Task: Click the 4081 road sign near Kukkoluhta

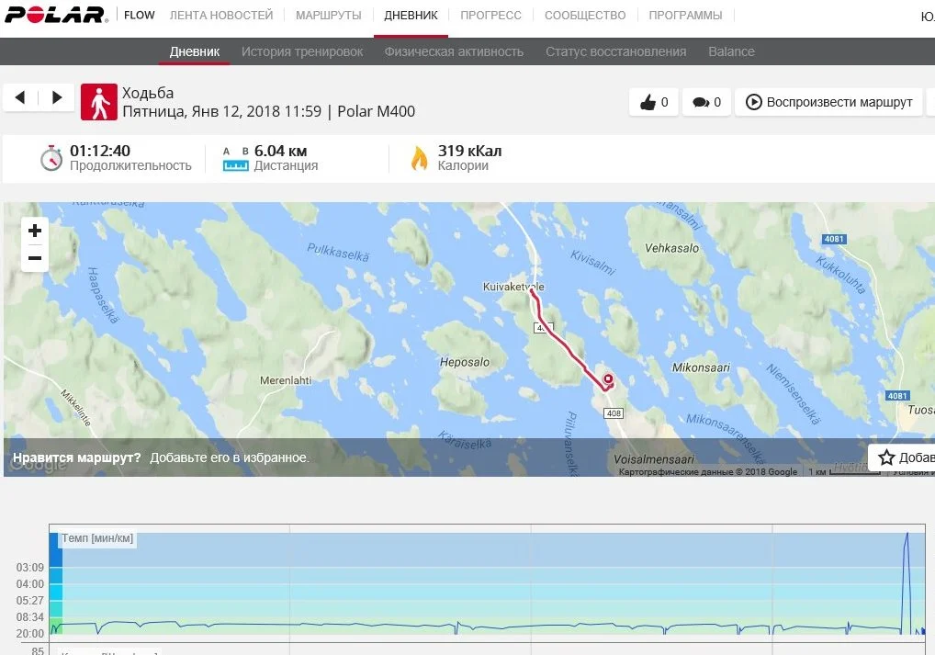Action: click(834, 239)
